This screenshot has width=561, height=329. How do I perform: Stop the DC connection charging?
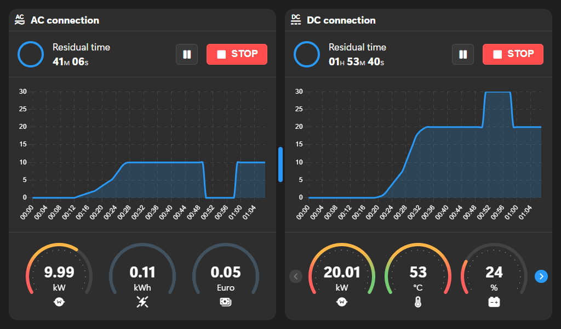pyautogui.click(x=513, y=54)
